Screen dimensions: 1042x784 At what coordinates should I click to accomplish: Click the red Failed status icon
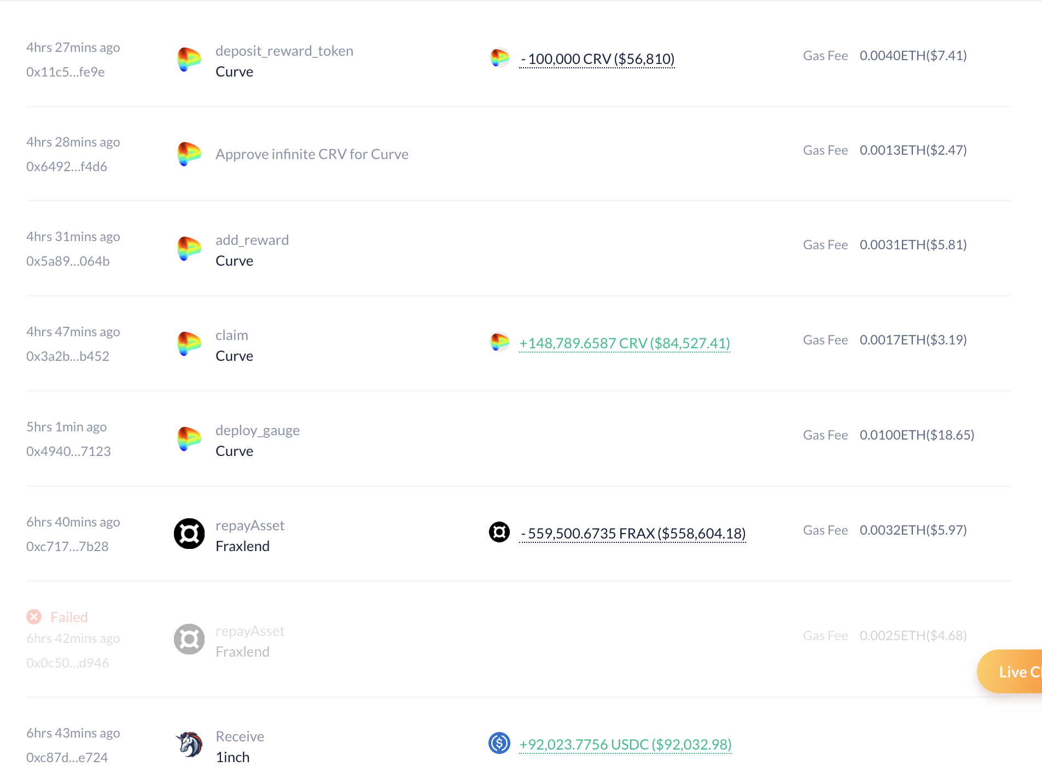pyautogui.click(x=34, y=617)
